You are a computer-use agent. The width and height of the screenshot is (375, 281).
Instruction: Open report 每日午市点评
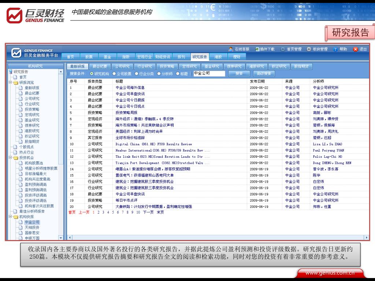(x=126, y=200)
